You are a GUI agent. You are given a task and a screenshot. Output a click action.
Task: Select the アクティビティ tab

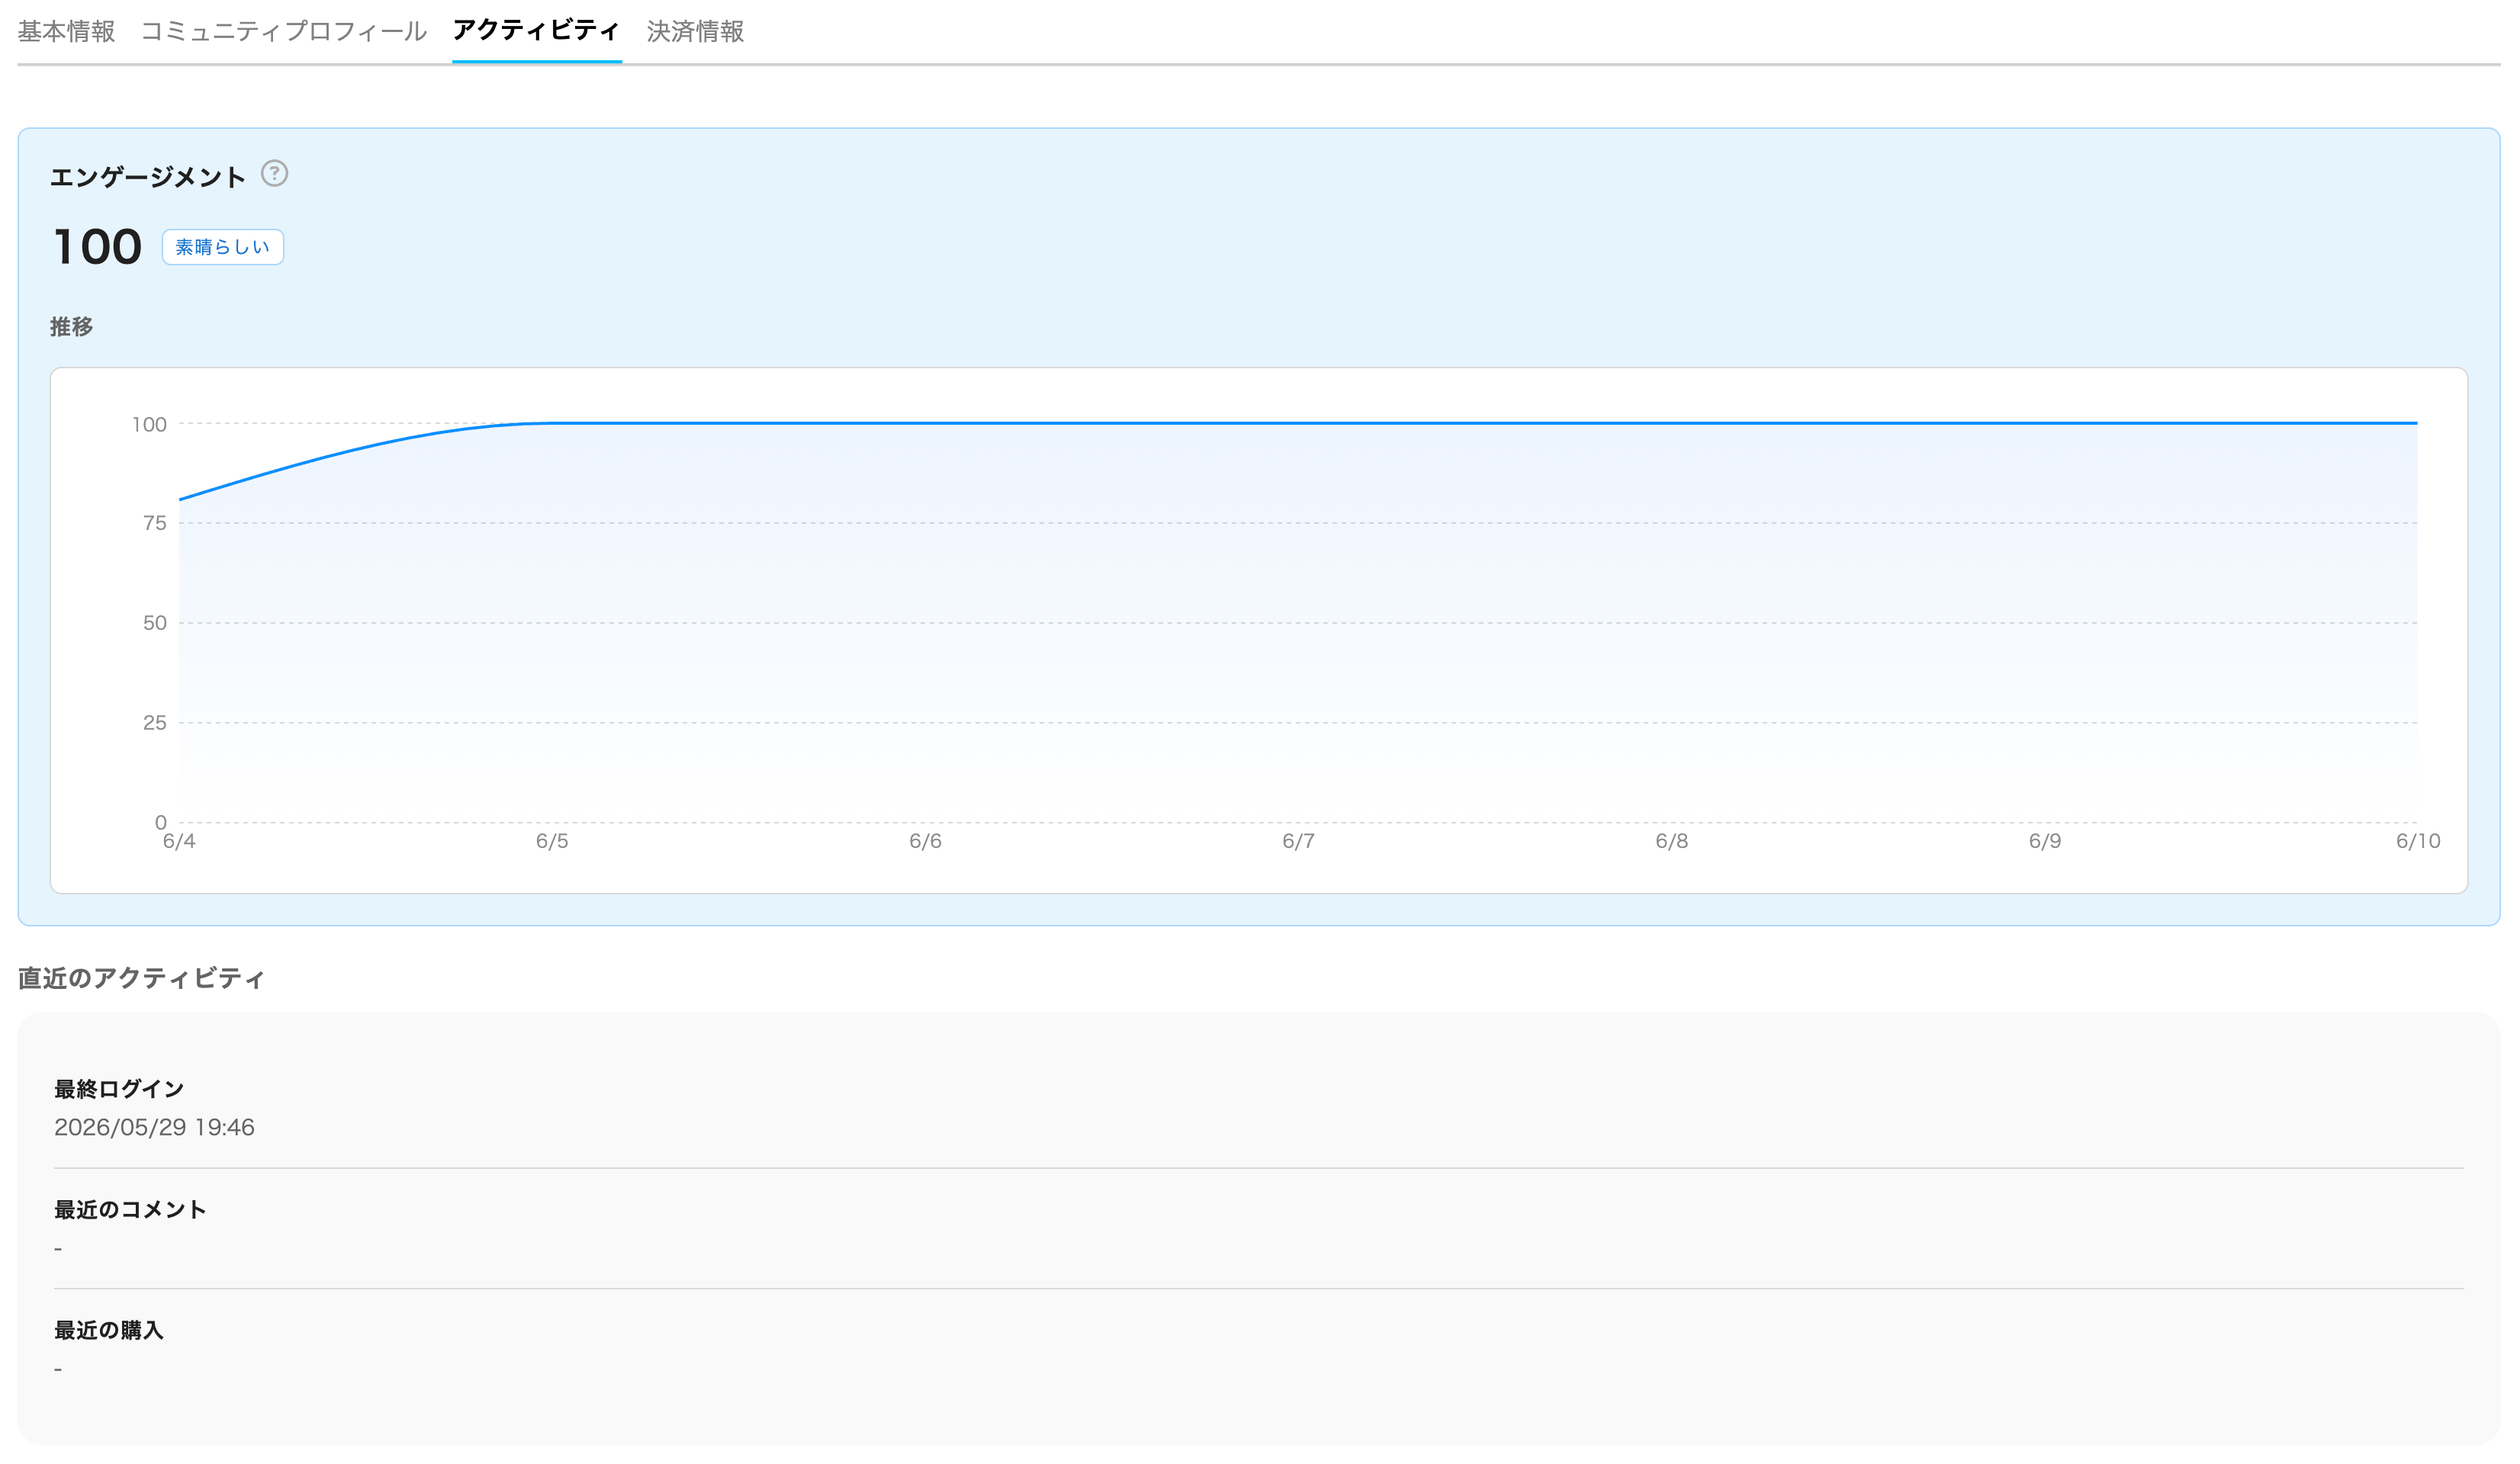point(537,31)
